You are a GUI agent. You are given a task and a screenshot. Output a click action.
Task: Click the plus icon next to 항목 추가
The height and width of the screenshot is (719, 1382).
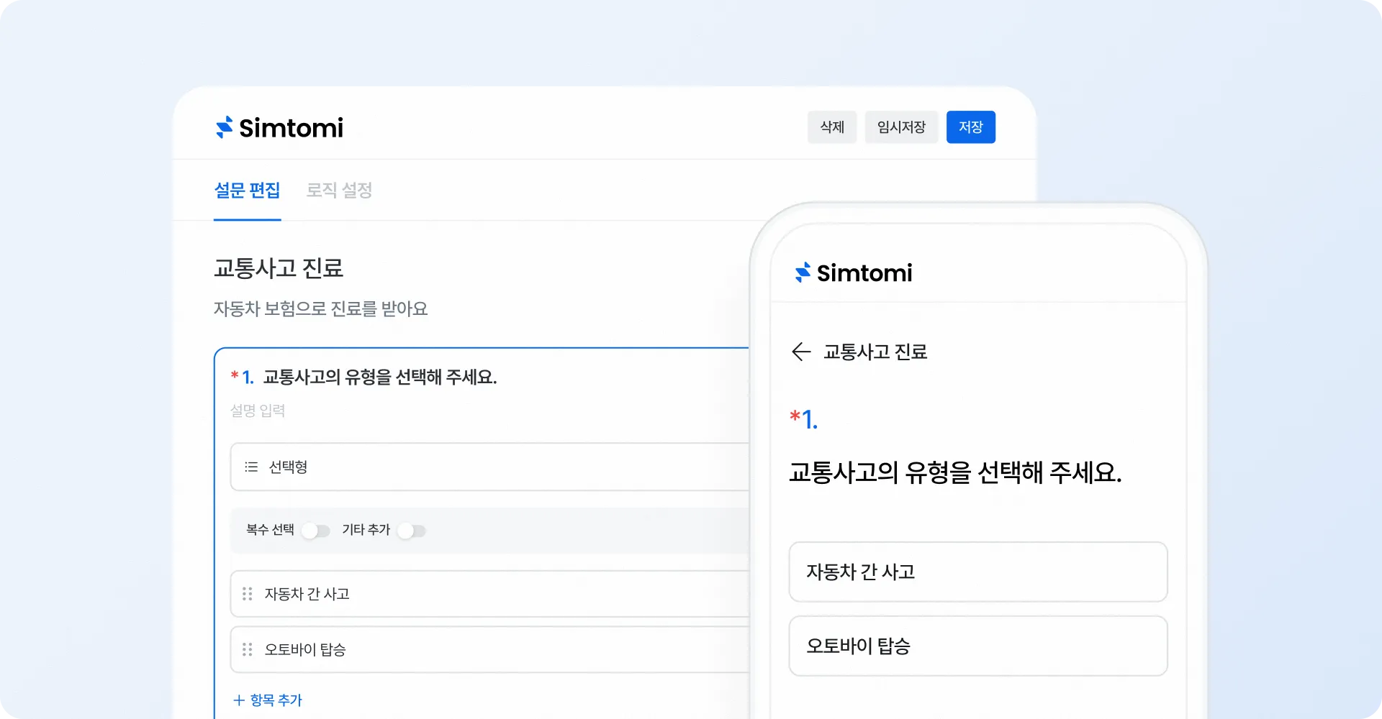238,700
